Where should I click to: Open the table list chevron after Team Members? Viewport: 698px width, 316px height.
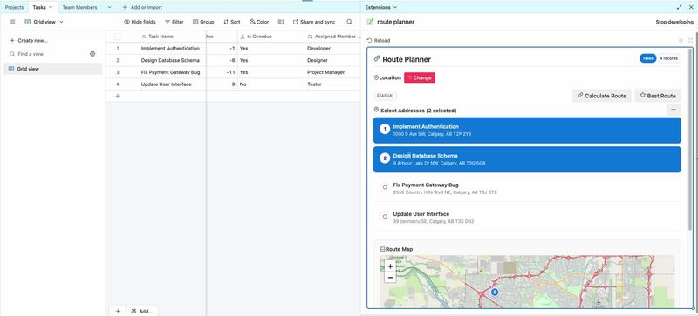click(x=110, y=7)
